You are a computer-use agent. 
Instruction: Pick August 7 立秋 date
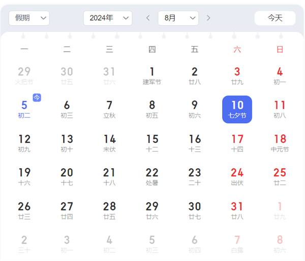pos(109,109)
